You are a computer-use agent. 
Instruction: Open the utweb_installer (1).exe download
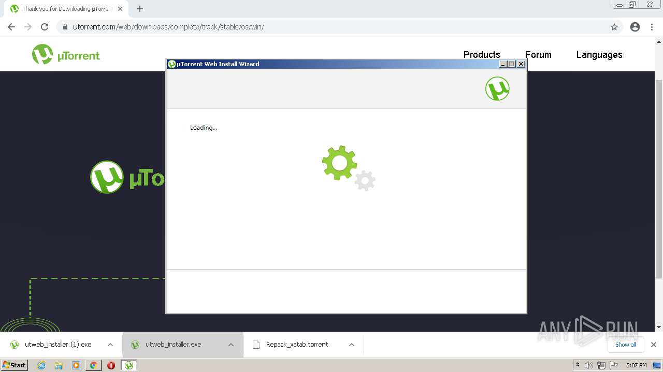(58, 345)
